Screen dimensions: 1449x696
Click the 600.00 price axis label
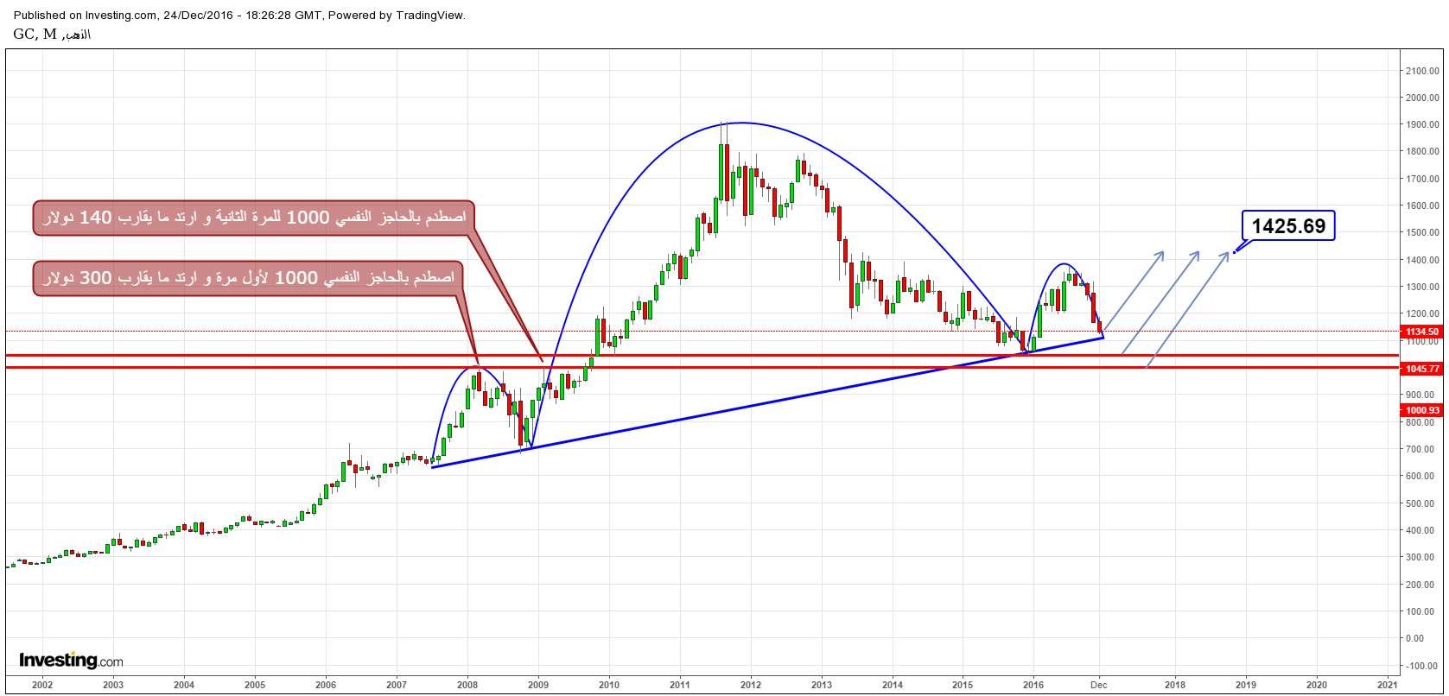(1421, 476)
